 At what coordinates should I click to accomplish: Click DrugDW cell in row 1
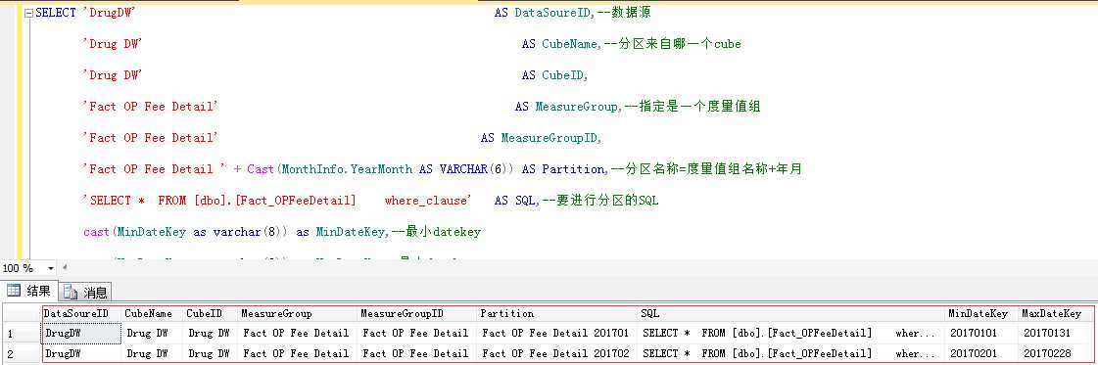click(x=82, y=334)
